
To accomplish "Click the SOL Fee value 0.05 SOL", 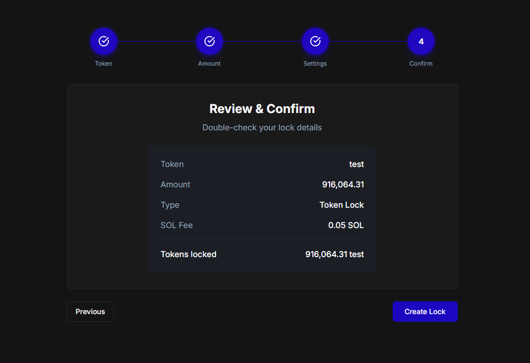I will pyautogui.click(x=346, y=225).
